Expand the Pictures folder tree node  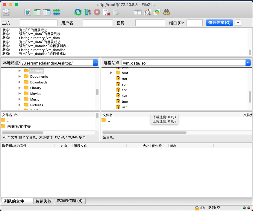tap(19, 105)
